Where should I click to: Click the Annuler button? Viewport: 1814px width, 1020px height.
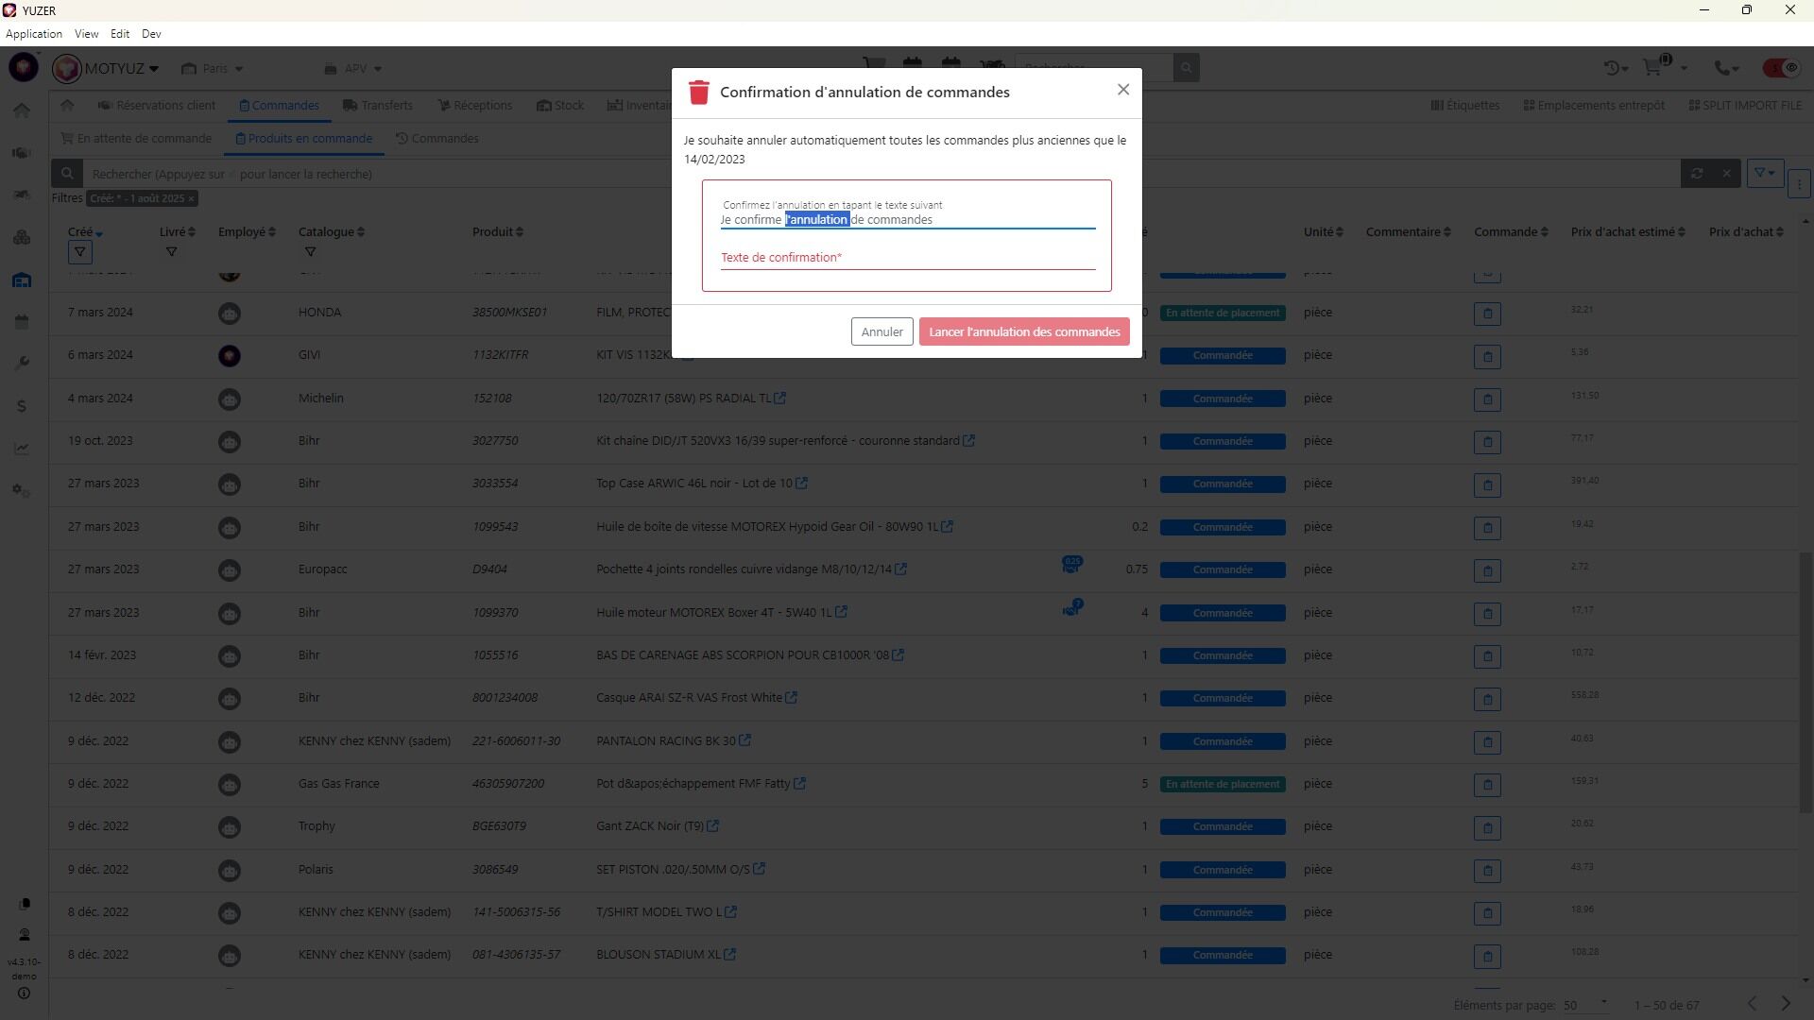click(x=881, y=331)
